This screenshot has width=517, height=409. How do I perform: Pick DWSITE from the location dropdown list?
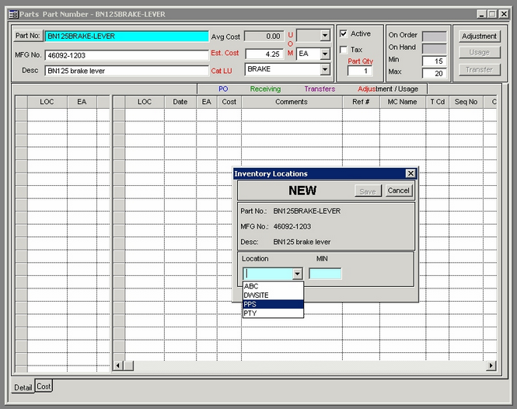pyautogui.click(x=273, y=295)
